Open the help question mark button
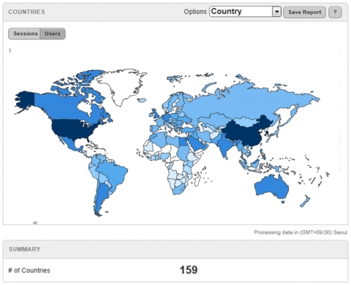Viewport: 351px width, 285px height. point(335,12)
